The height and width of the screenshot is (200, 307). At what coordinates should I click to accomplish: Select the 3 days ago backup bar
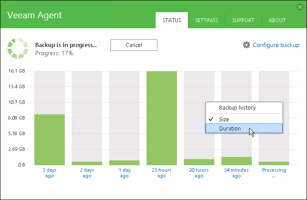(x=50, y=139)
